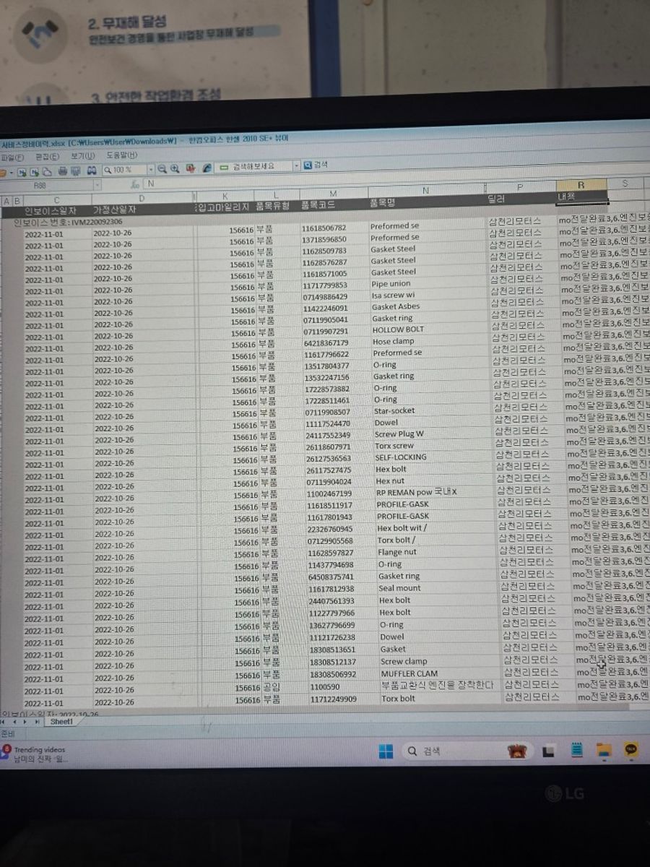Click the 검색 button beside search box
Screen dimensions: 650x867
(x=315, y=165)
